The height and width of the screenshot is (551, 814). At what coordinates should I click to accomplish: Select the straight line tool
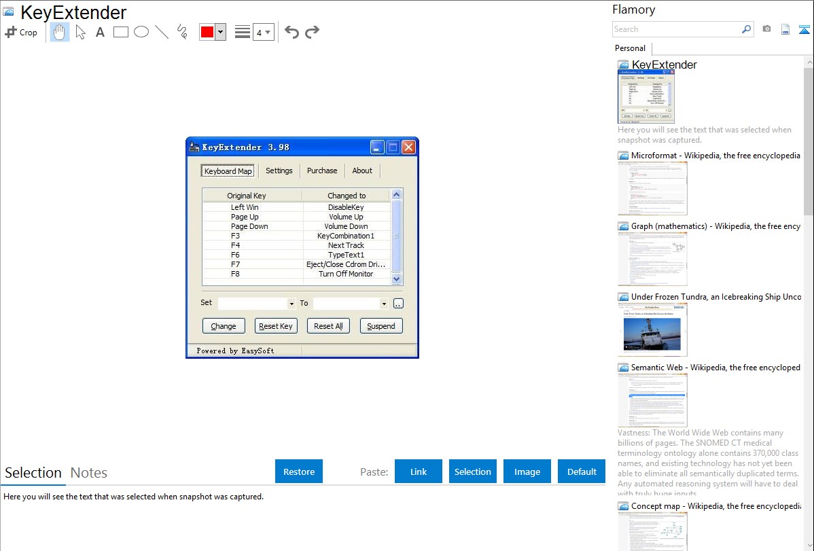coord(162,32)
